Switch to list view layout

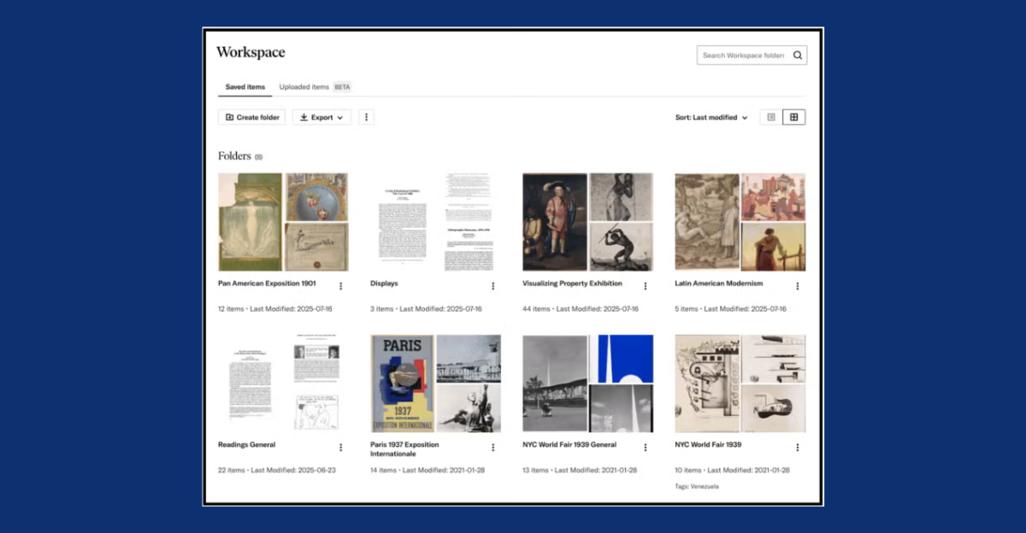point(770,117)
